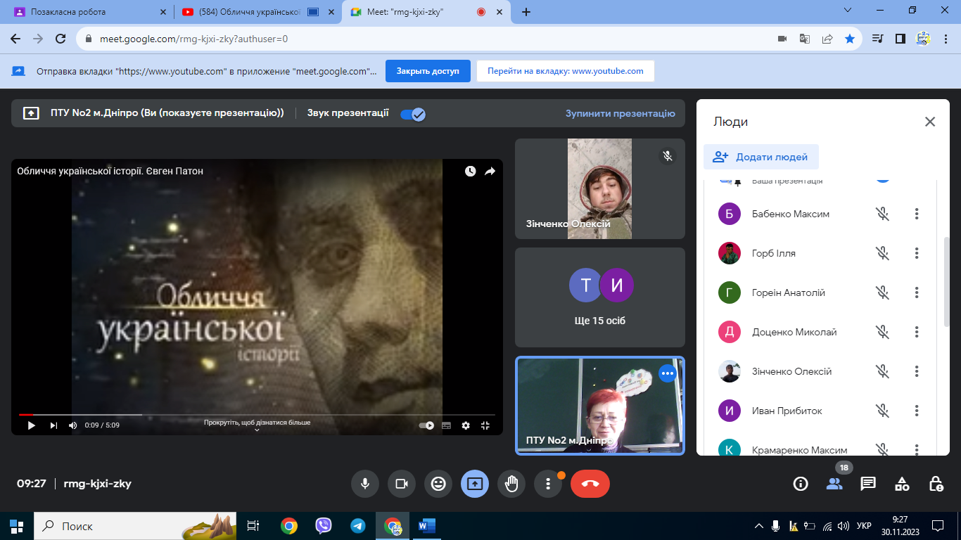
Task: Open a new browser tab
Action: pyautogui.click(x=526, y=12)
